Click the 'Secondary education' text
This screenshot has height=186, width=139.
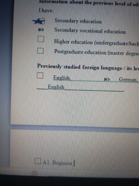click(78, 21)
